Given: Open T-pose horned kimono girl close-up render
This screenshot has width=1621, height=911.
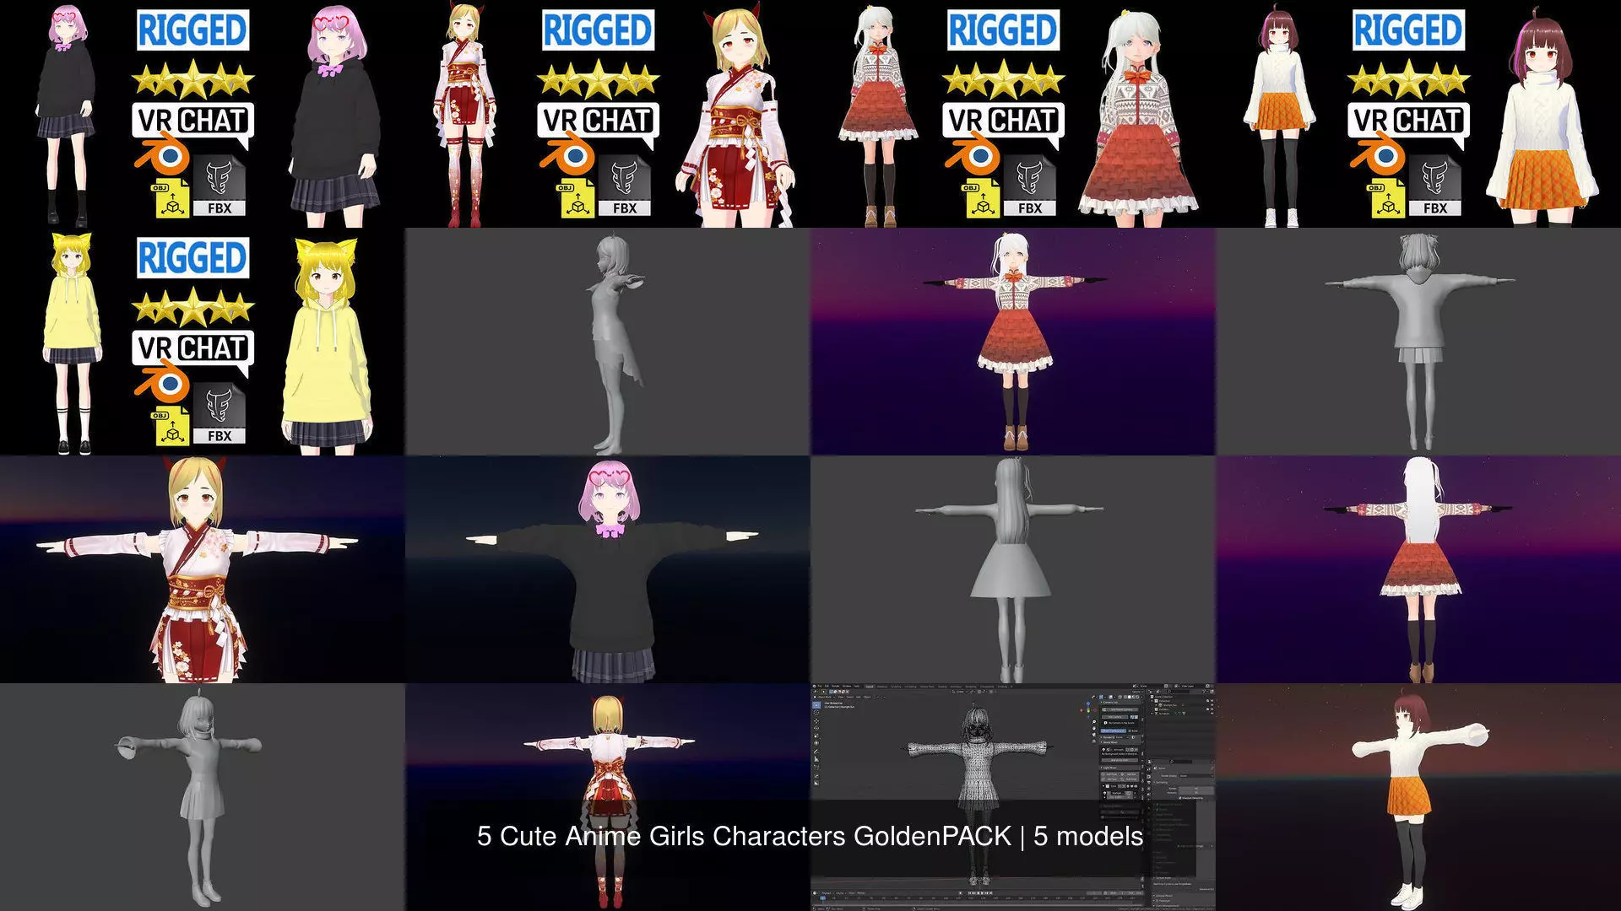Looking at the screenshot, I should click(203, 569).
